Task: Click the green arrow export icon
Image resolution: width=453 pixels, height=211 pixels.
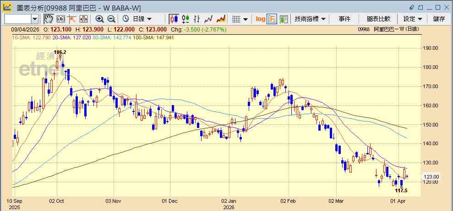Action: coord(284,19)
